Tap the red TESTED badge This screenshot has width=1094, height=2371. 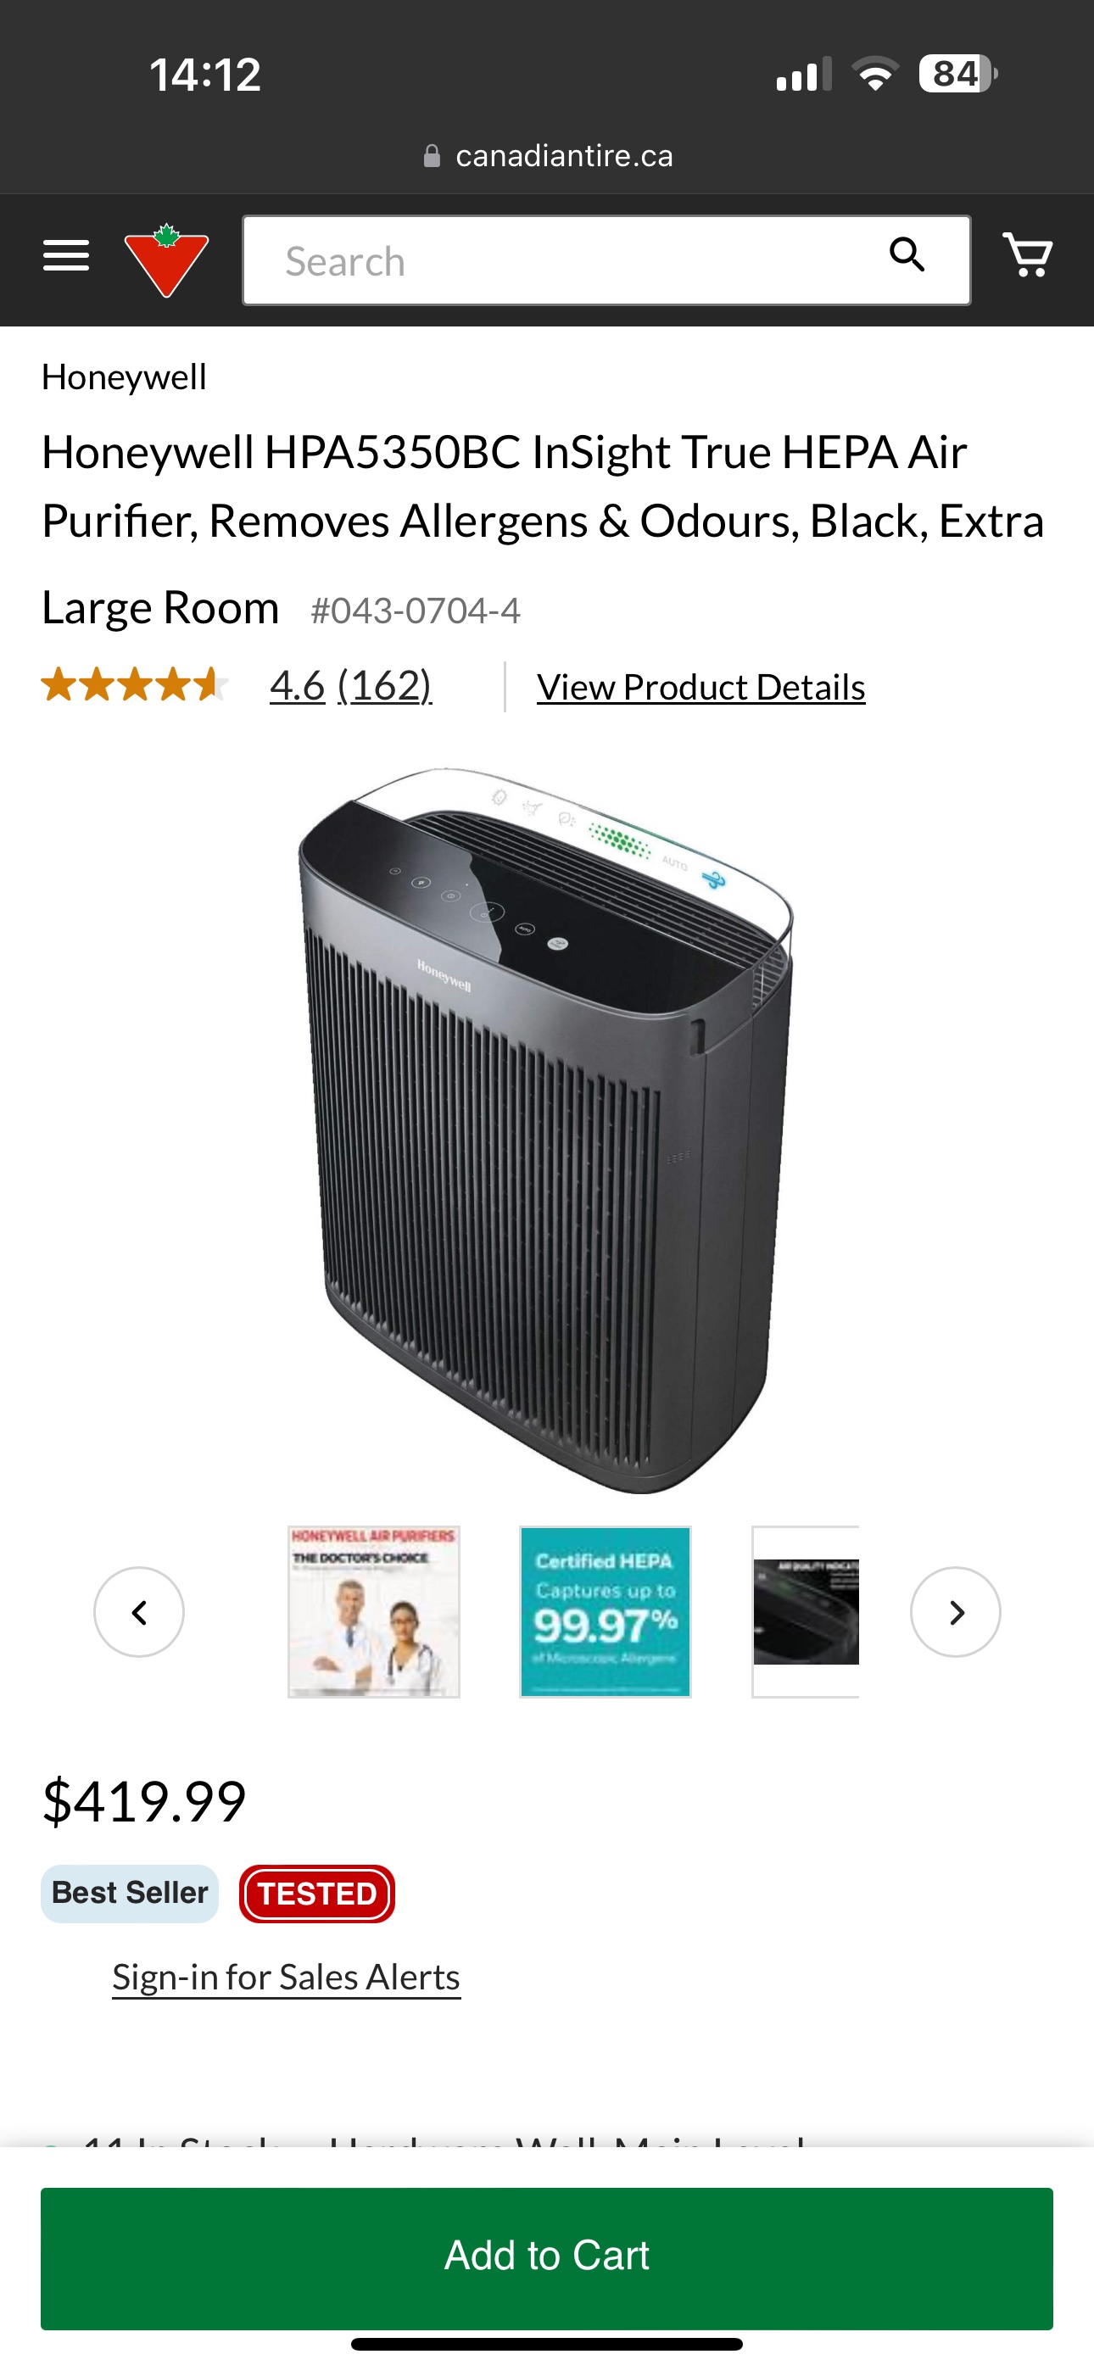317,1894
